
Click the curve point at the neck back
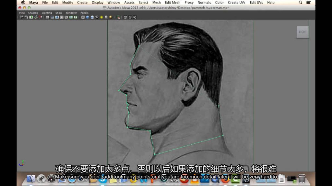coord(223,136)
